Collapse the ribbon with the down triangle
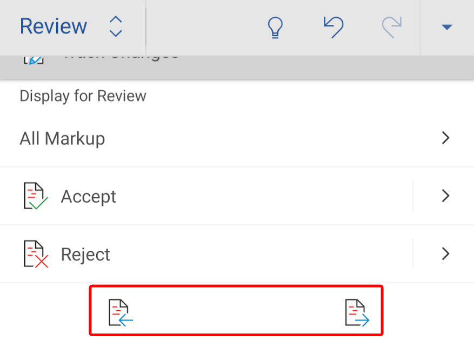Image resolution: width=474 pixels, height=340 pixels. pos(446,27)
